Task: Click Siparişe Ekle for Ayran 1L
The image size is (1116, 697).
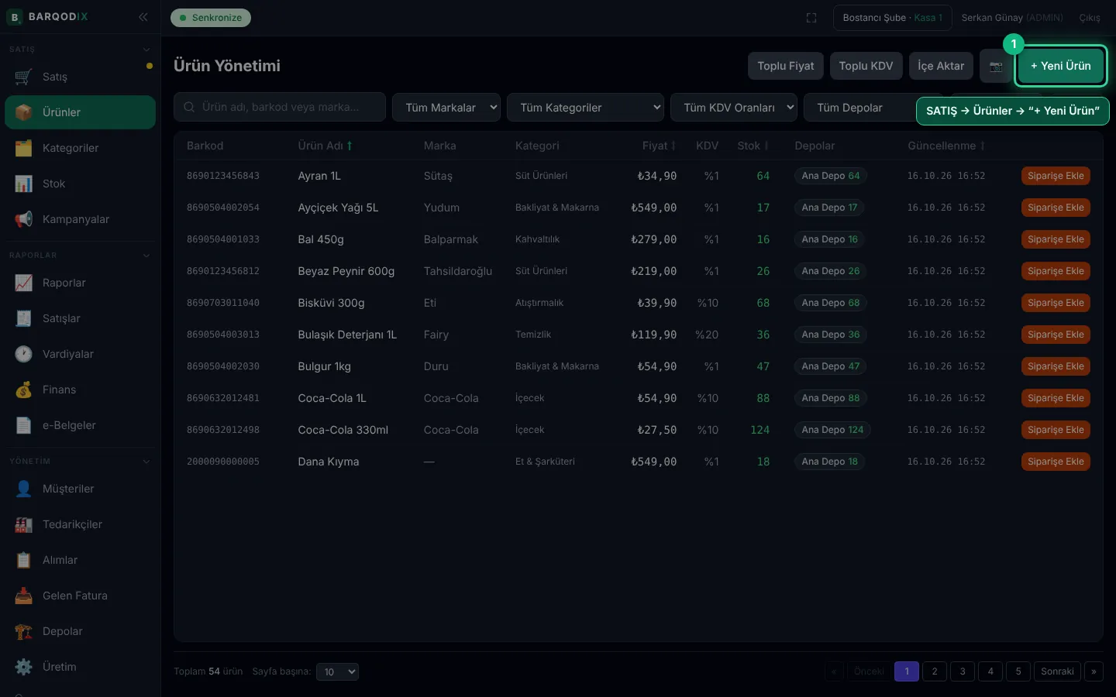Action: pos(1056,176)
